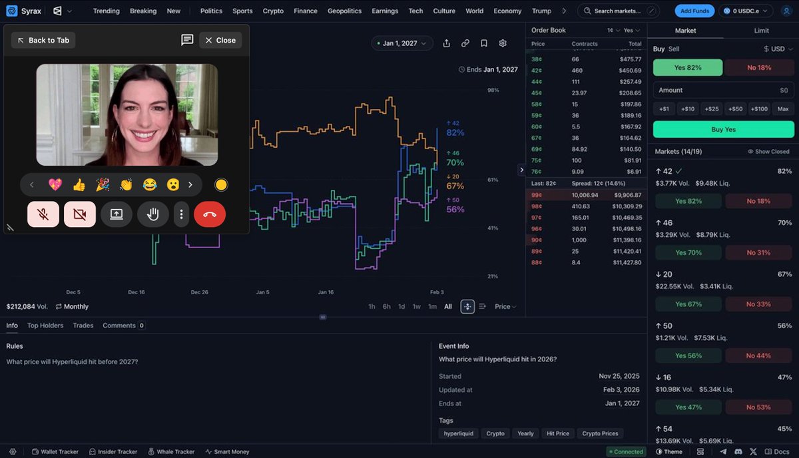Share screen using the present icon
The width and height of the screenshot is (799, 458).
(117, 214)
